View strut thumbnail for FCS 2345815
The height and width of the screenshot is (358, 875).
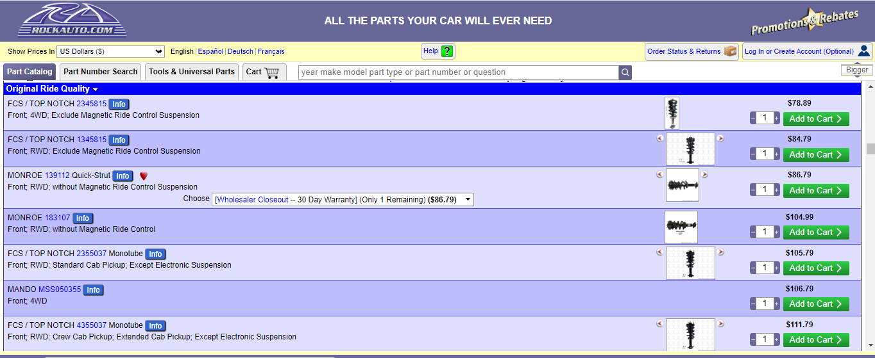(672, 113)
